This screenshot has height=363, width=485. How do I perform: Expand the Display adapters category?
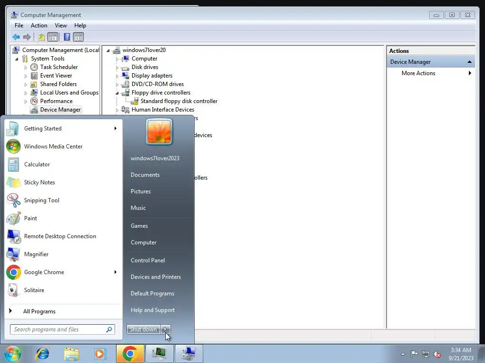pos(117,76)
